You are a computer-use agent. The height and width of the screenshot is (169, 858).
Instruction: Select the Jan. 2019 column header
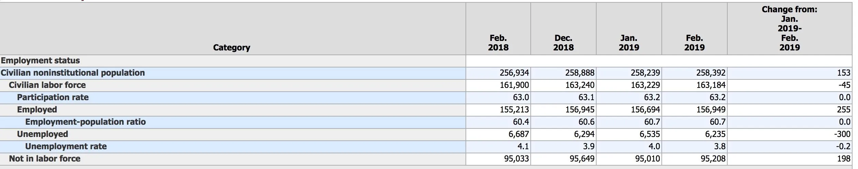pos(629,43)
